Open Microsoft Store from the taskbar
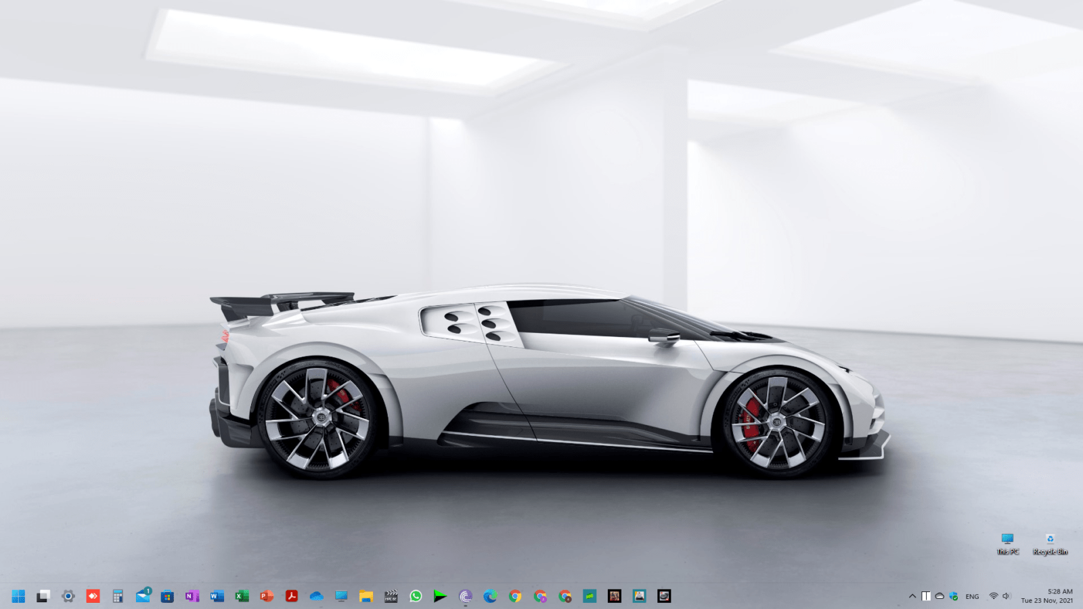The height and width of the screenshot is (609, 1083). 167,596
